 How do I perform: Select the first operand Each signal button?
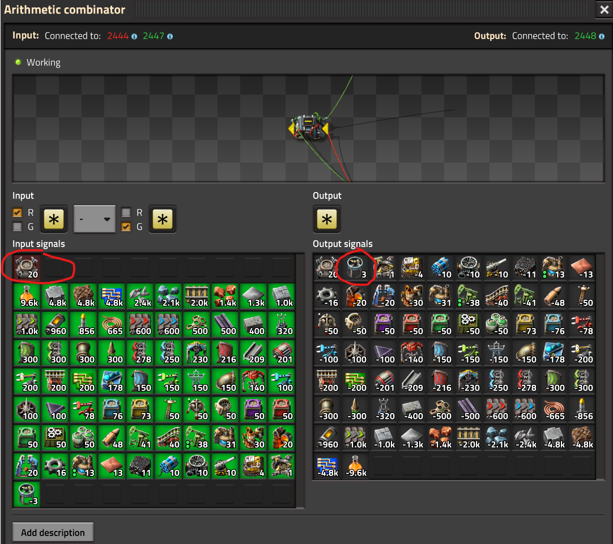(54, 219)
